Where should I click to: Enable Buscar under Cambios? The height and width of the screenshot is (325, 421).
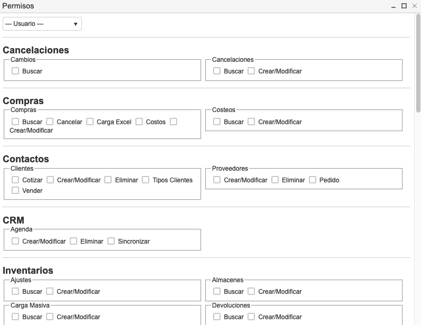(x=15, y=71)
